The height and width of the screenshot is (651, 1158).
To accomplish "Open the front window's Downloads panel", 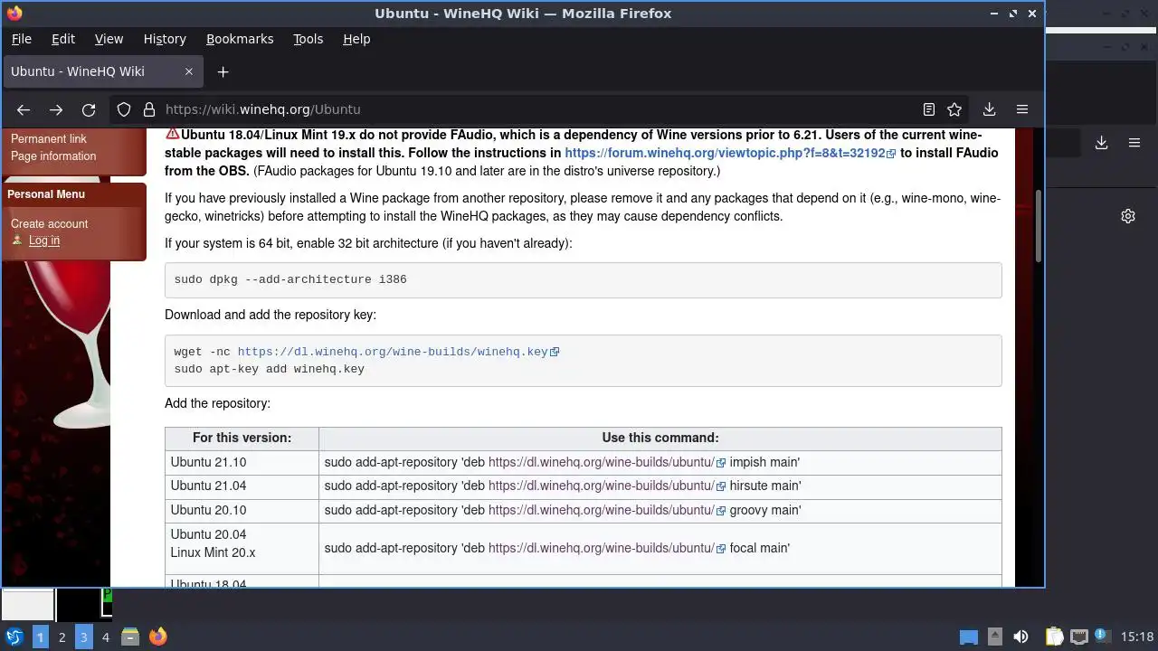I will pos(989,109).
